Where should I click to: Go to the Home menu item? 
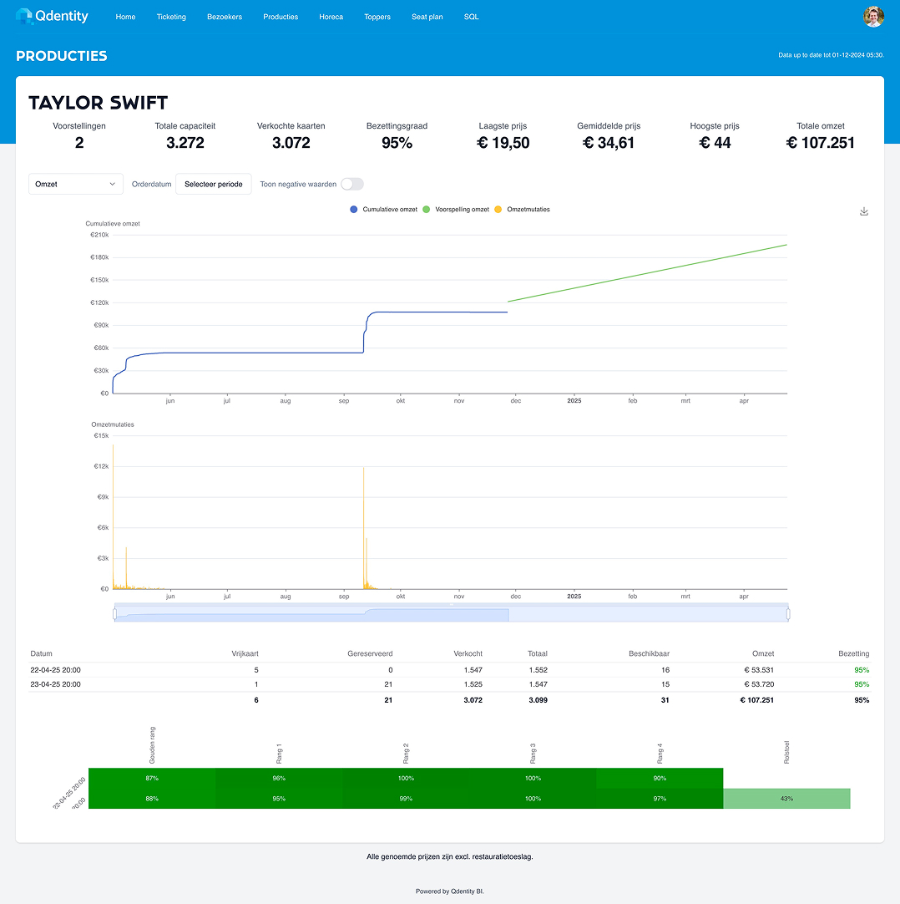click(125, 17)
